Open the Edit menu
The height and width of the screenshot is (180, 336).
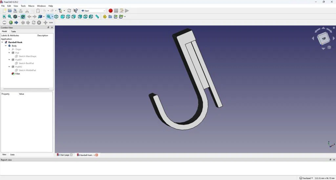point(9,6)
